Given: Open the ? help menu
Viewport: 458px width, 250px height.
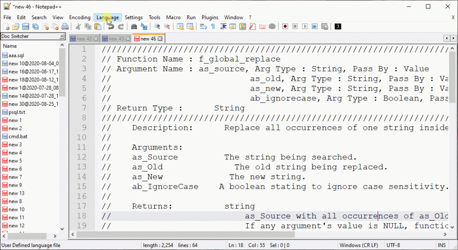Looking at the screenshot, I should click(x=250, y=17).
